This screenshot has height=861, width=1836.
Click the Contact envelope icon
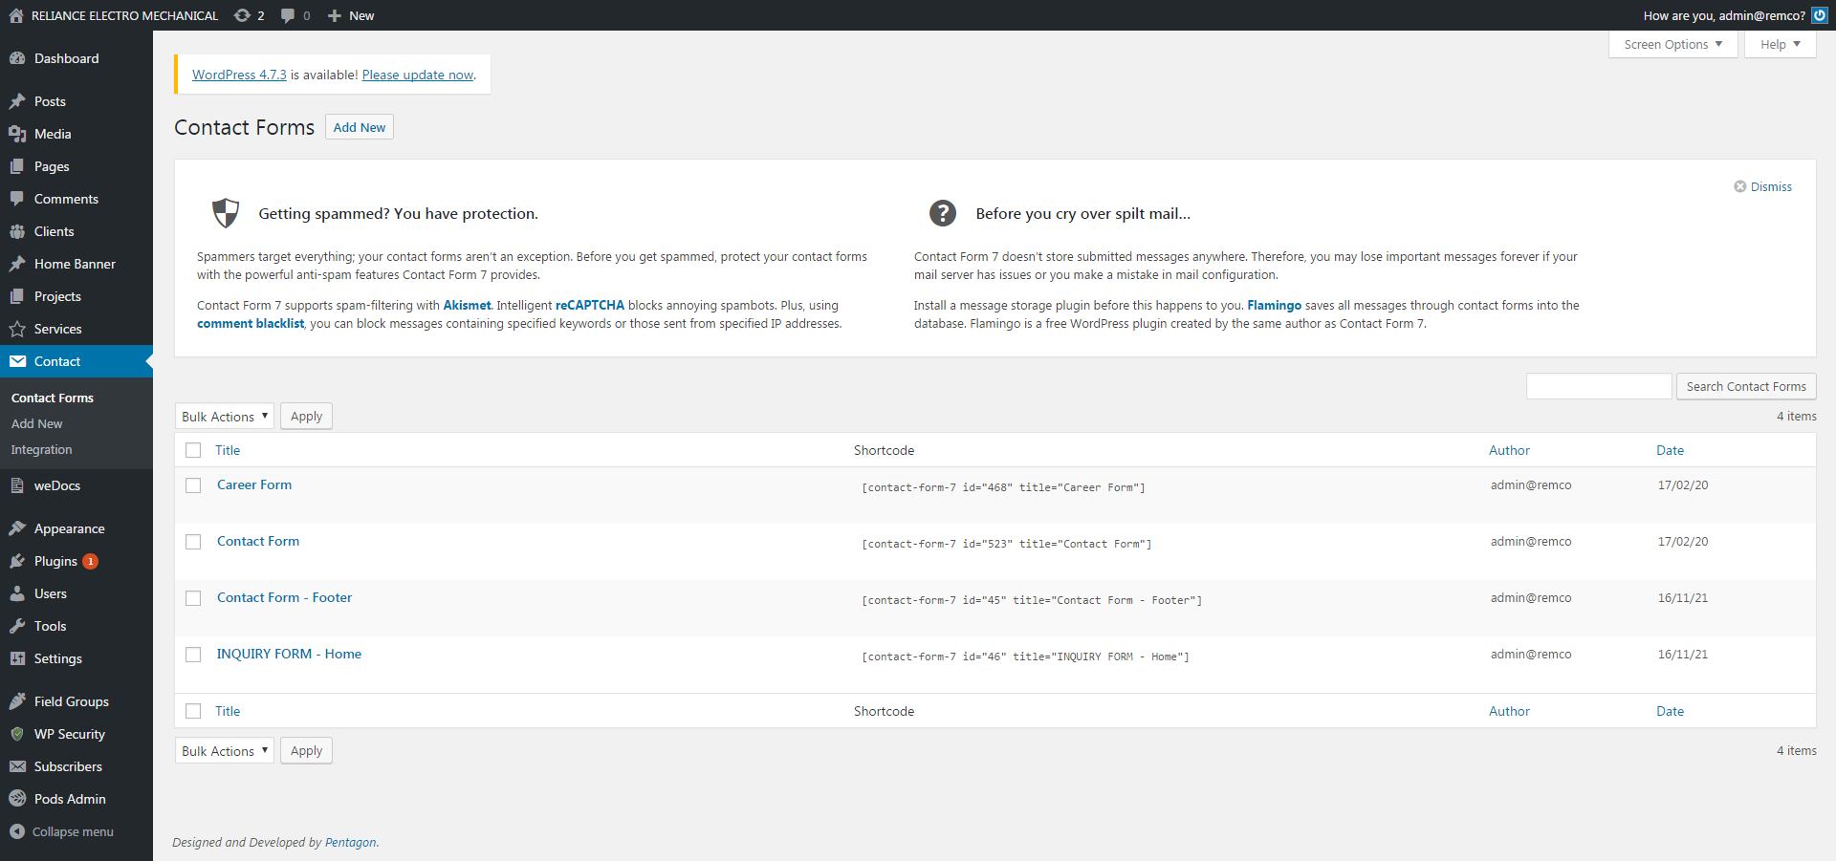[17, 361]
